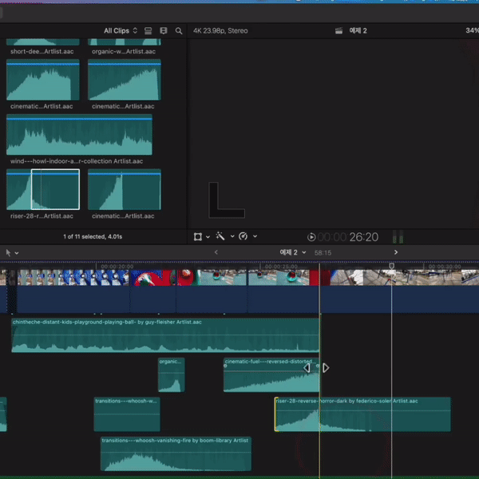This screenshot has height=479, width=479.
Task: Select the cinematic clip thumbnail beside riser-28-r
Action: 125,189
